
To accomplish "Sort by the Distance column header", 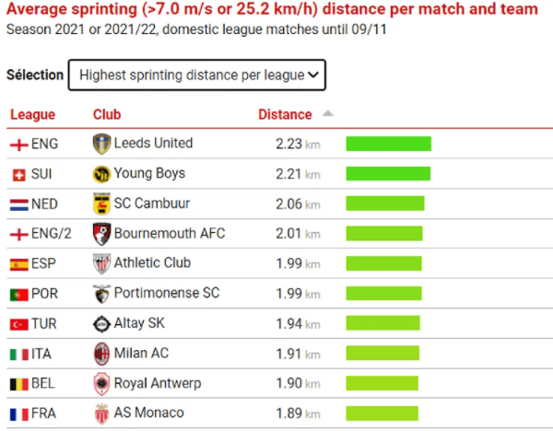I will pyautogui.click(x=285, y=115).
